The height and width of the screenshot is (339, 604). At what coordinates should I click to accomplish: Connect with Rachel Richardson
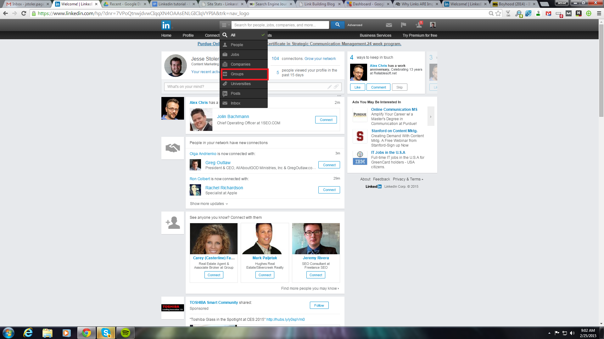pos(329,190)
